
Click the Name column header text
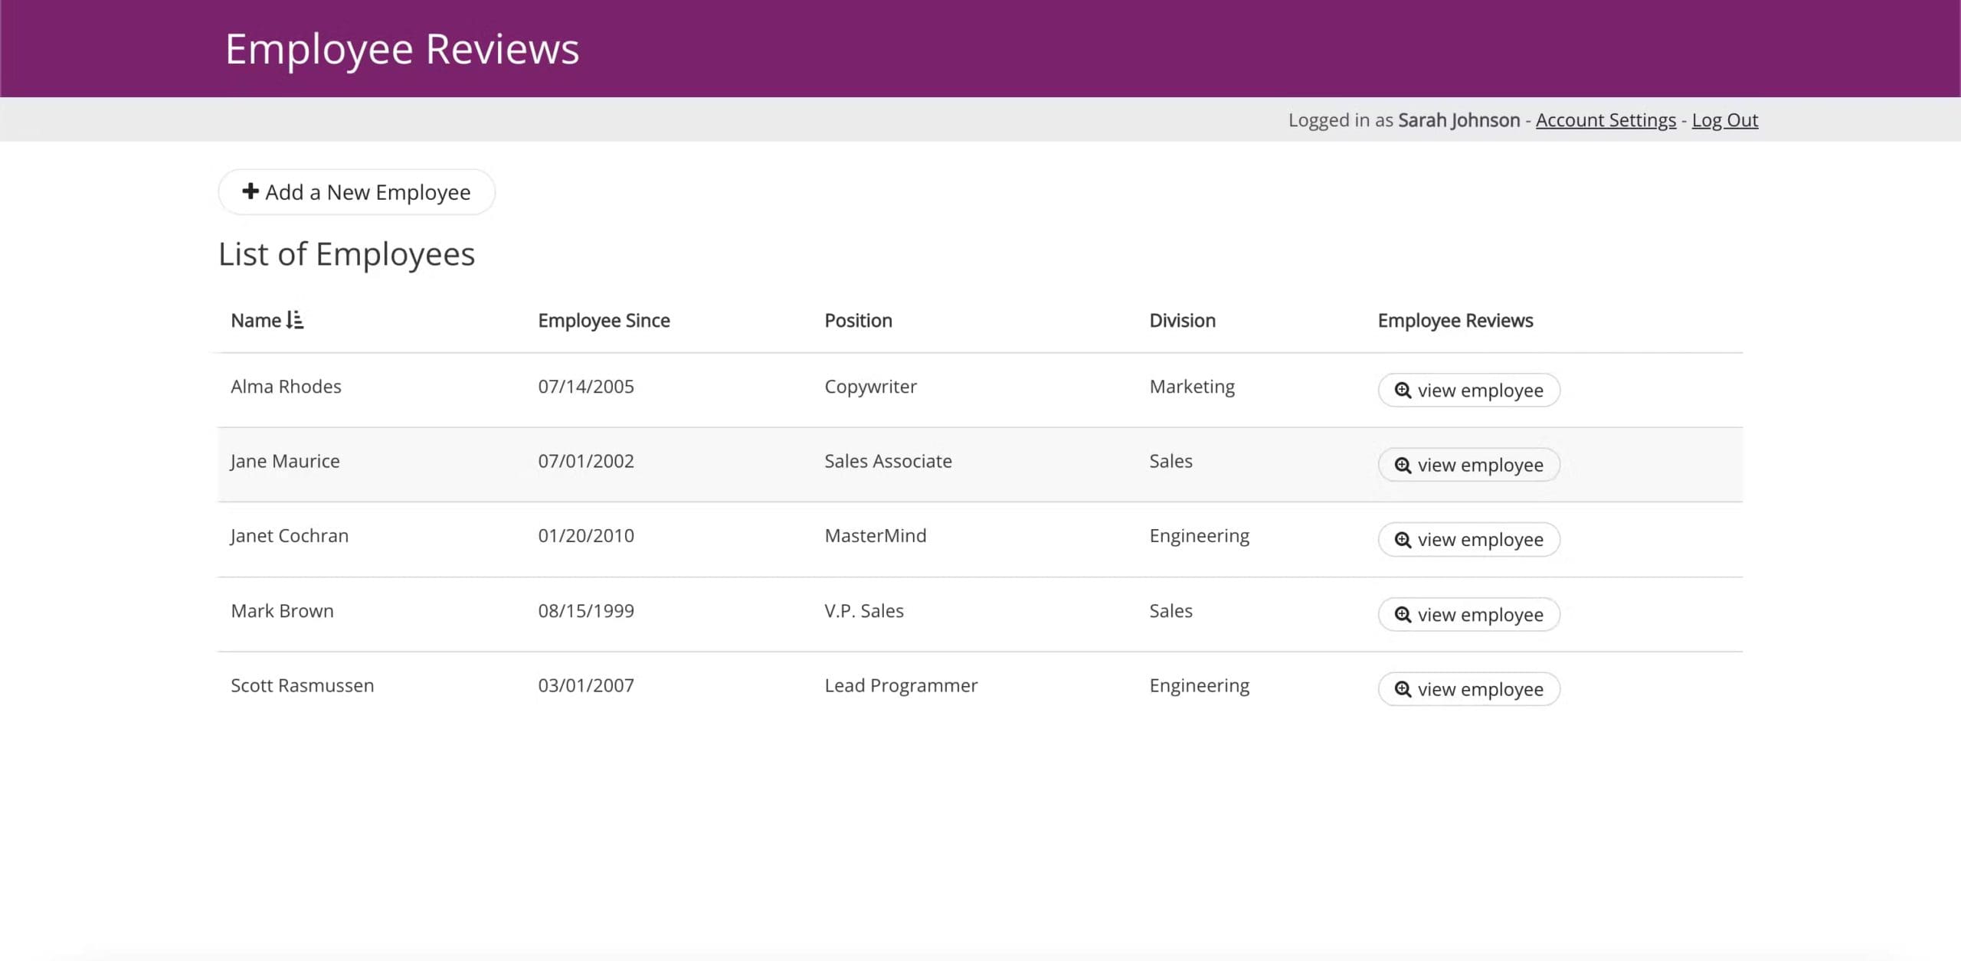(256, 321)
